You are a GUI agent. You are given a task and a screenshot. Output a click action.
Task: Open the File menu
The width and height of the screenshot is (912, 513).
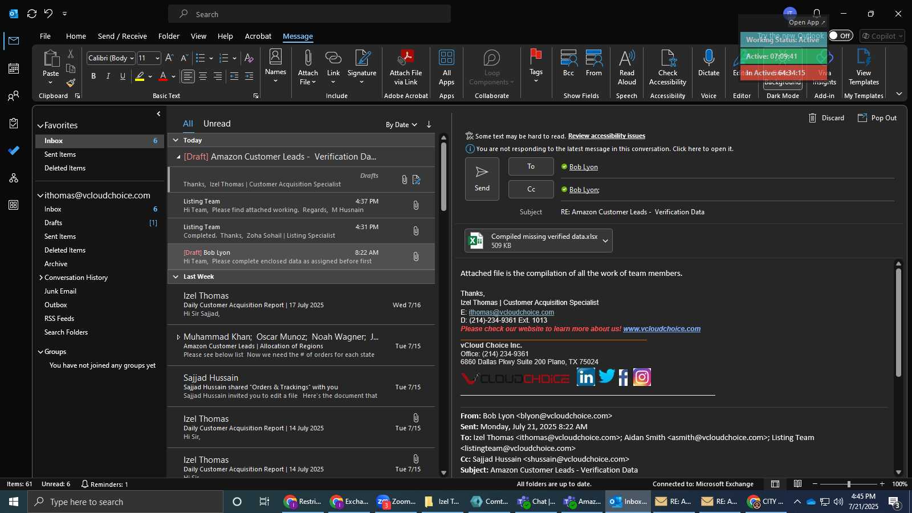[45, 36]
